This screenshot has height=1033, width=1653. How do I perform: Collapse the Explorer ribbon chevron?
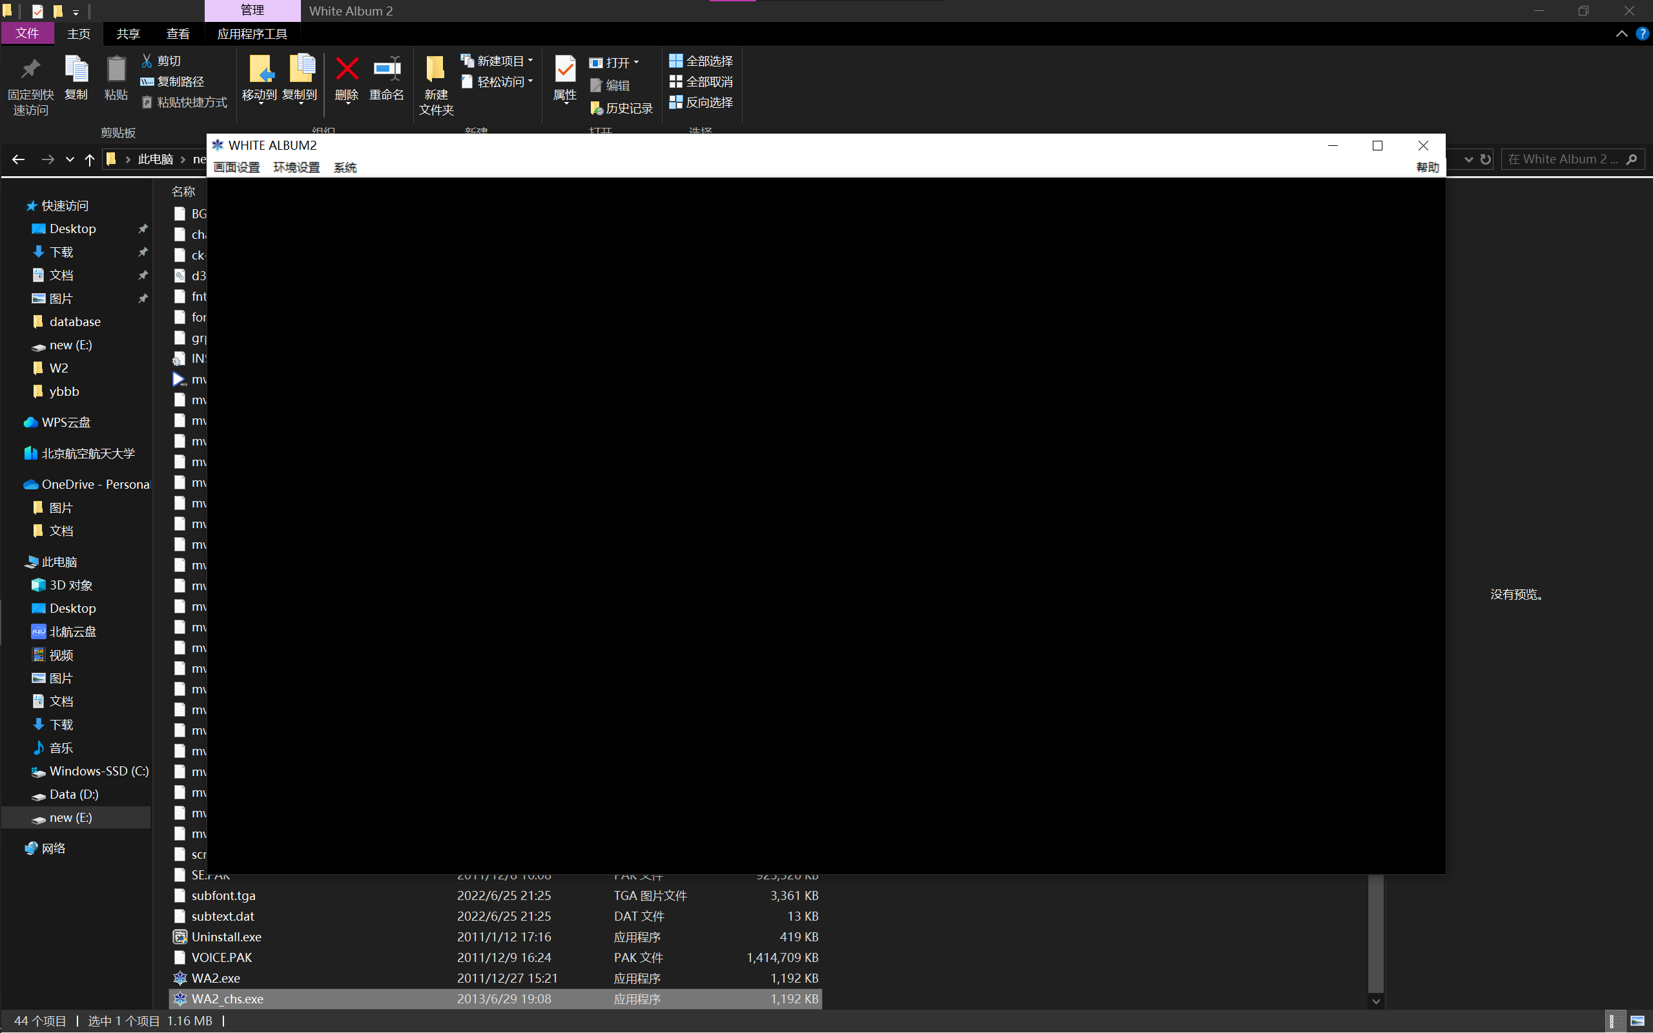point(1621,34)
